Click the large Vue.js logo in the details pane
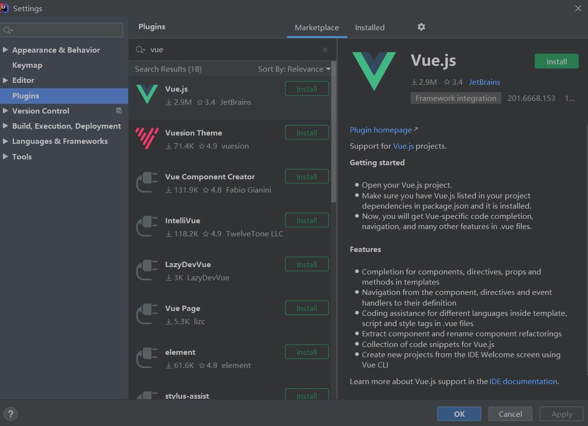Viewport: 588px width, 426px height. pyautogui.click(x=374, y=71)
